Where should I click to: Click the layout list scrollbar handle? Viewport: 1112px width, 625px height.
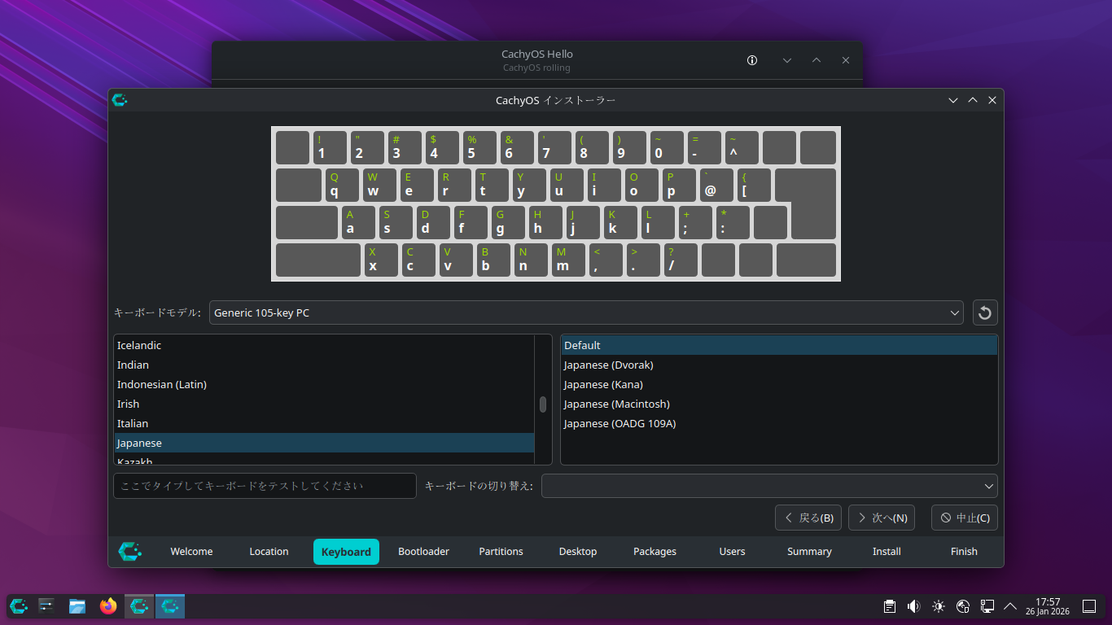pos(543,404)
